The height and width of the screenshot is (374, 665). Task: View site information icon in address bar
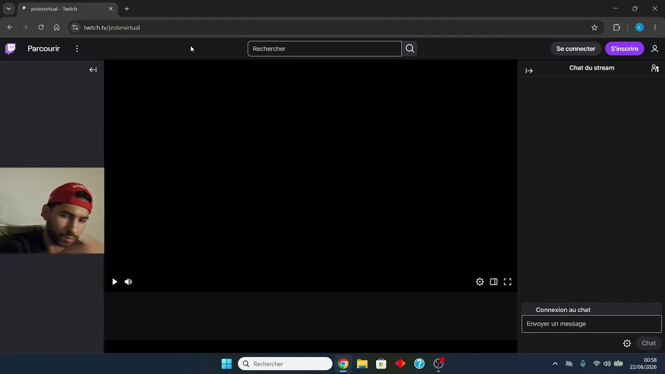pyautogui.click(x=75, y=28)
